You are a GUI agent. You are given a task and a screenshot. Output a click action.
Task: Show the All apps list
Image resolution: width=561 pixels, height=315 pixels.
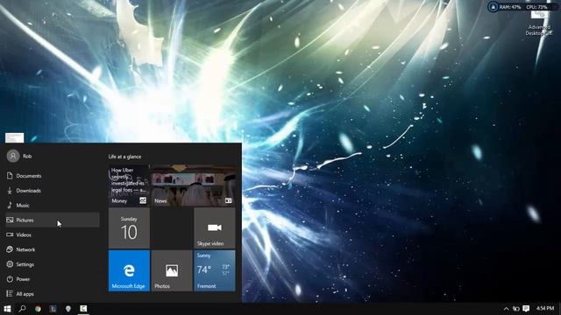[53, 294]
